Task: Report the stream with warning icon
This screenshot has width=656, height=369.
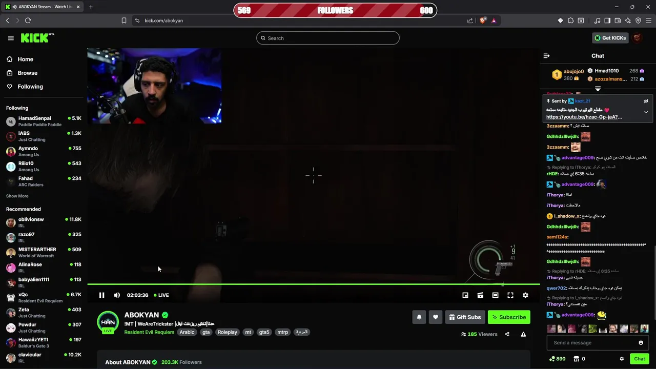Action: (523, 334)
